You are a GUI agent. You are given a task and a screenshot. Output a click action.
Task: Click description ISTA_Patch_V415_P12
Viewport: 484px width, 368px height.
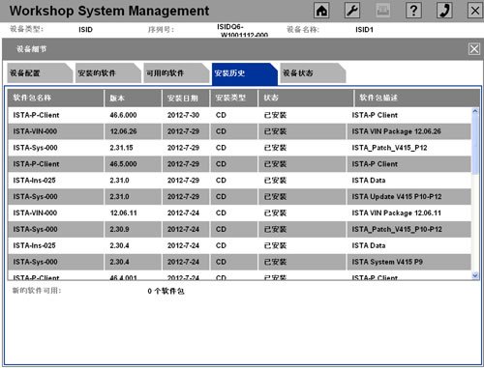(389, 148)
